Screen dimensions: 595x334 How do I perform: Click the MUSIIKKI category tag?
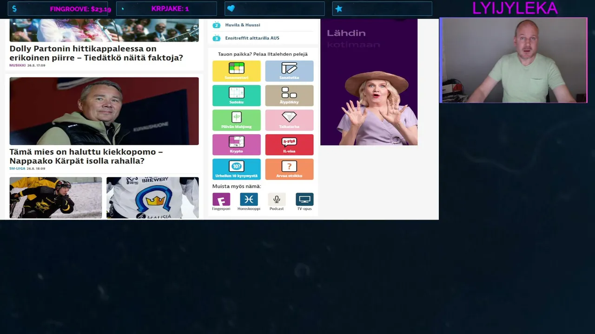tap(18, 65)
